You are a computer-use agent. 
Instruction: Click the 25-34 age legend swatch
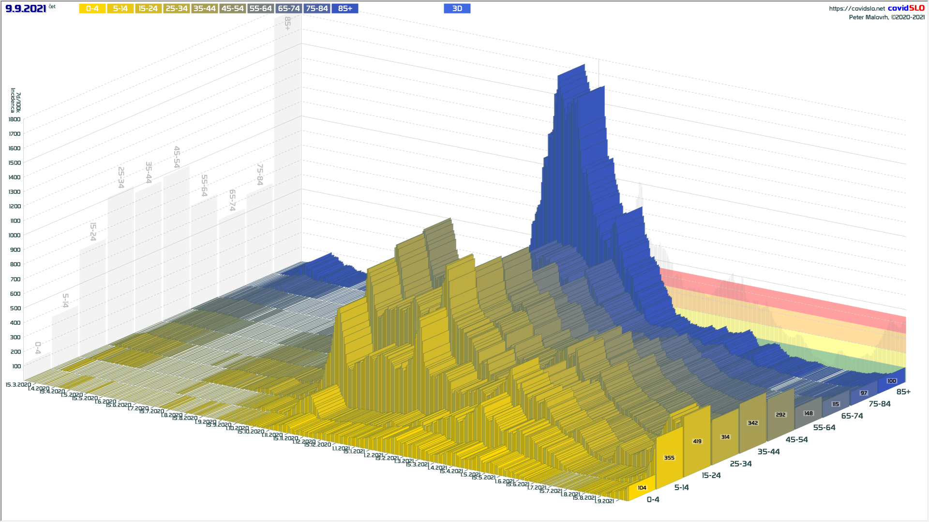pyautogui.click(x=176, y=9)
